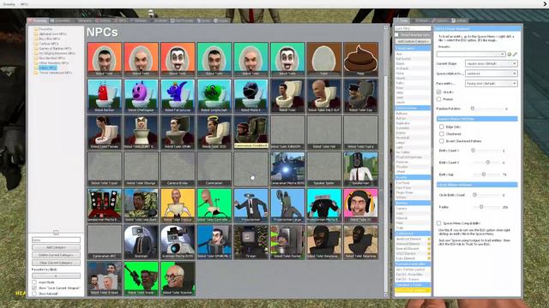Select the Skibidi Toilet DJ on pink
549x308 pixels.
pos(360,205)
